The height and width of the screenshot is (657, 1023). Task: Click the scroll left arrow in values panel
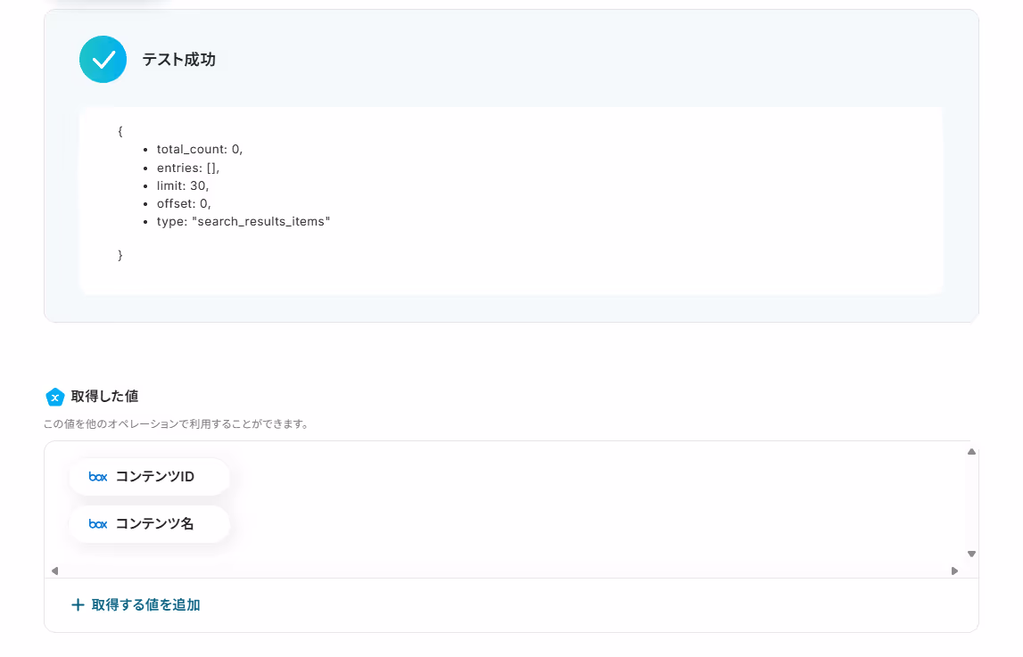tap(54, 571)
